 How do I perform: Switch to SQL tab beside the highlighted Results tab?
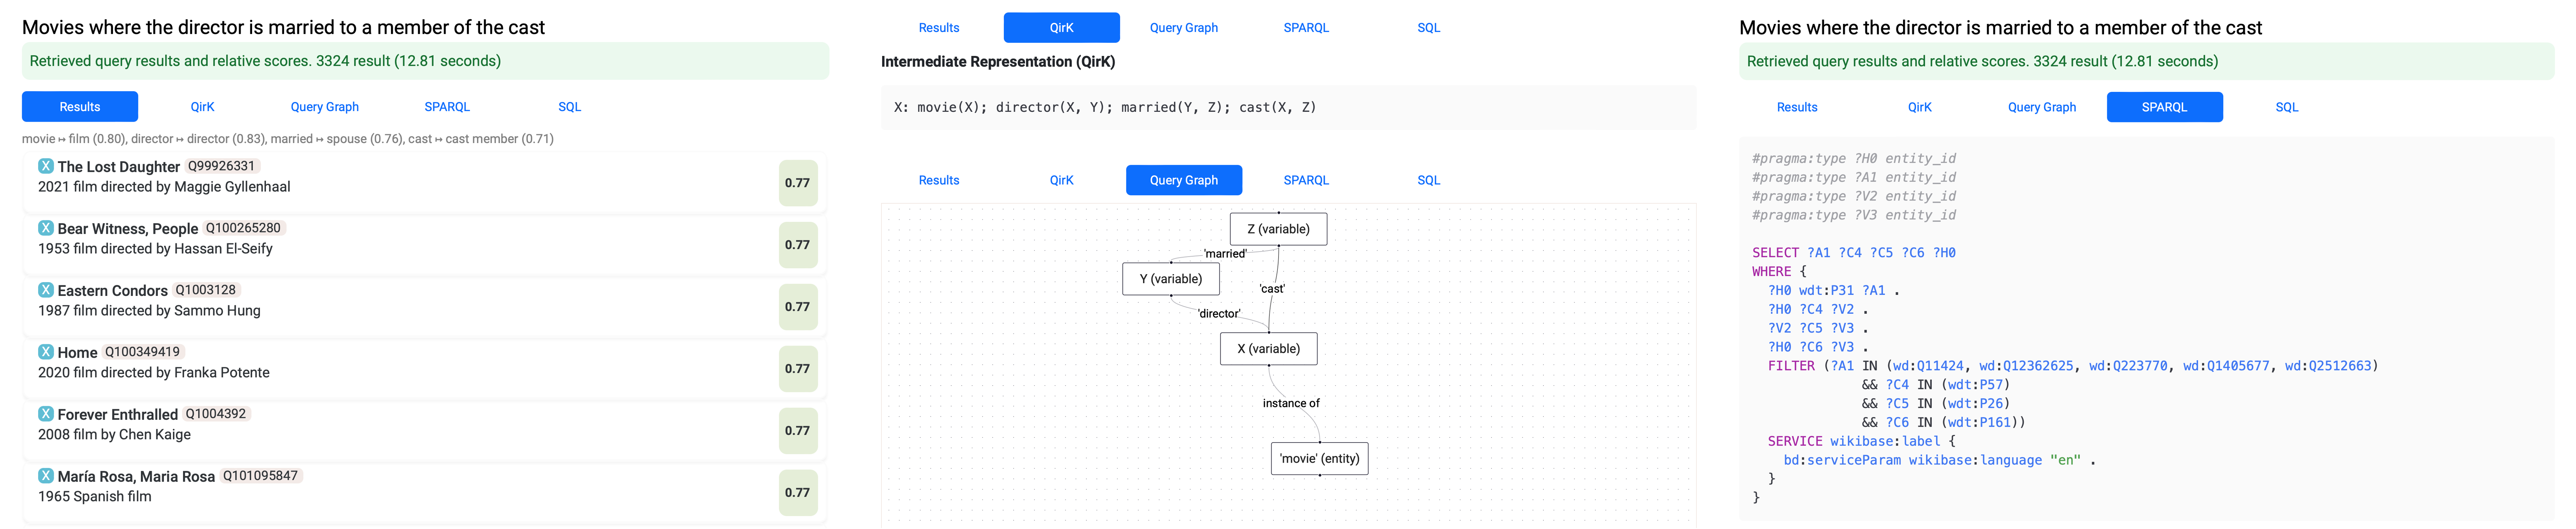pyautogui.click(x=569, y=107)
